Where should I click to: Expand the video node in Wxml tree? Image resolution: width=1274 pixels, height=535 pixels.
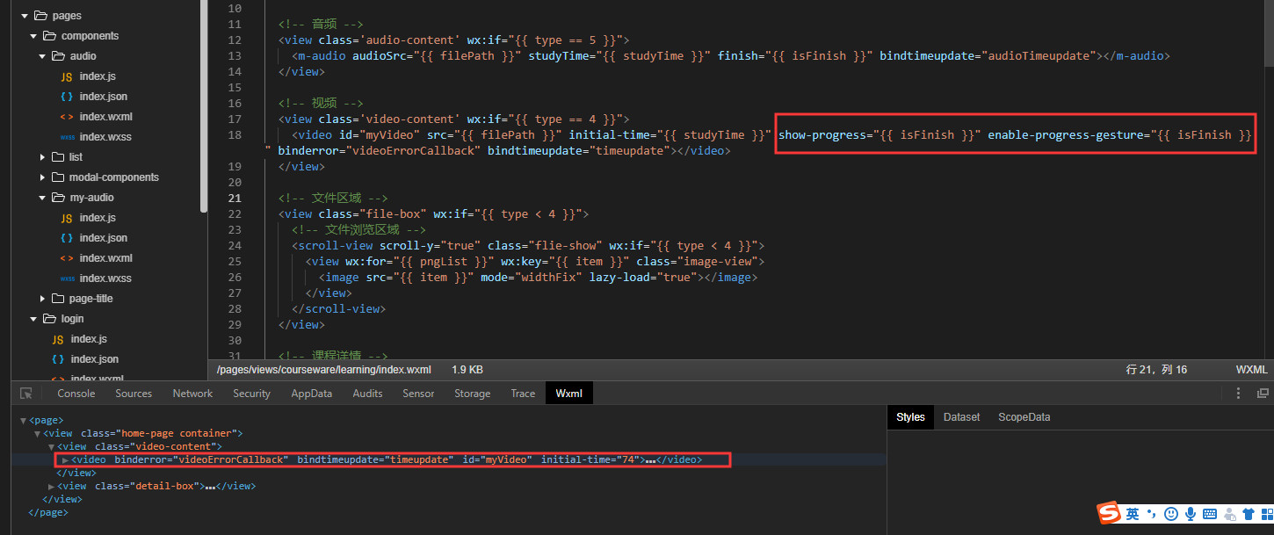tap(64, 460)
